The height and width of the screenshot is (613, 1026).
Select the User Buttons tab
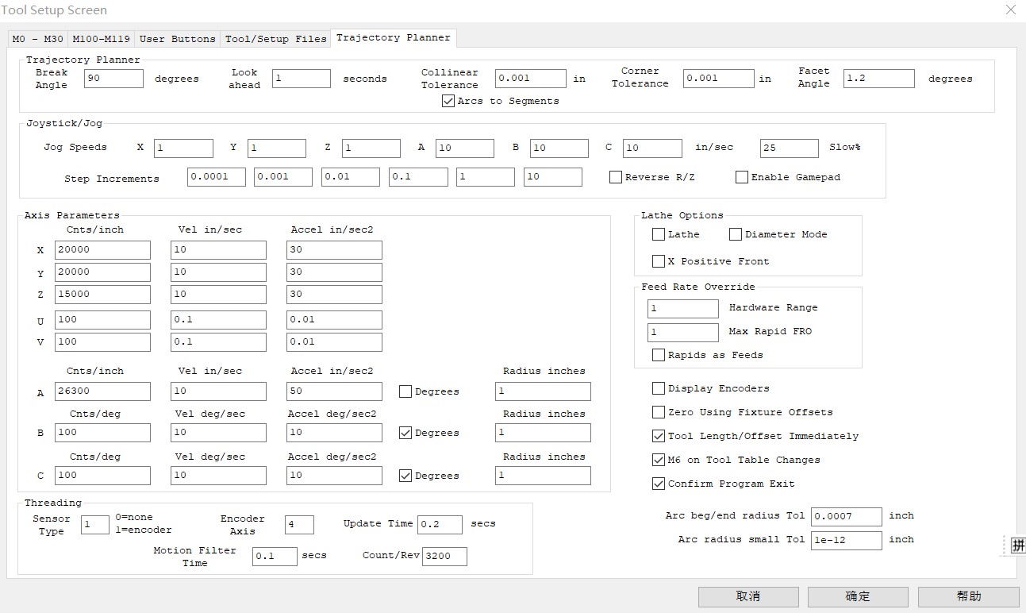(177, 39)
